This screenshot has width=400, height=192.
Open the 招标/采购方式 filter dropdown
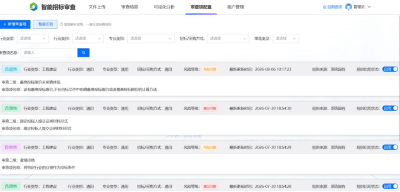coord(228,38)
